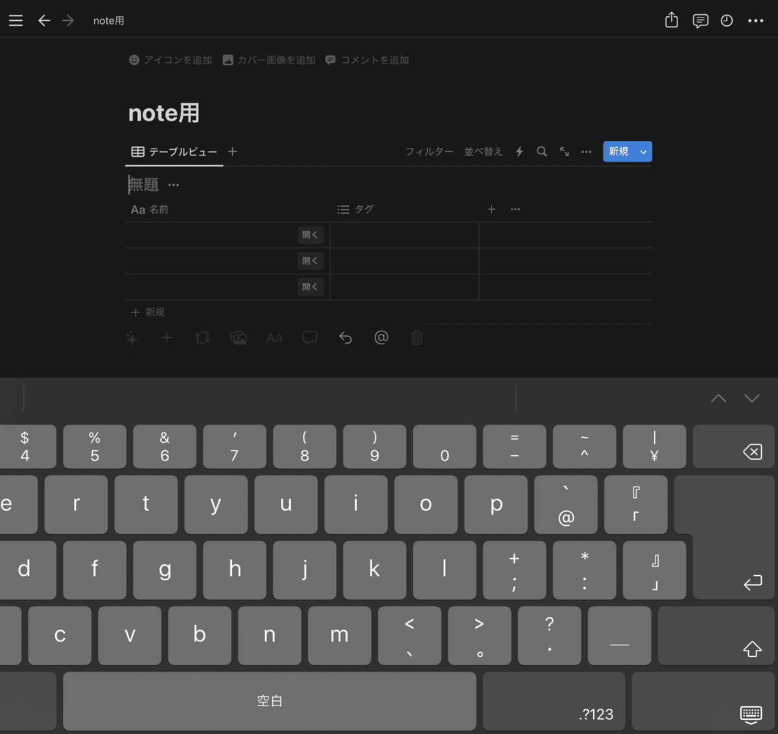
Task: Open the first row with 開く
Action: 311,235
